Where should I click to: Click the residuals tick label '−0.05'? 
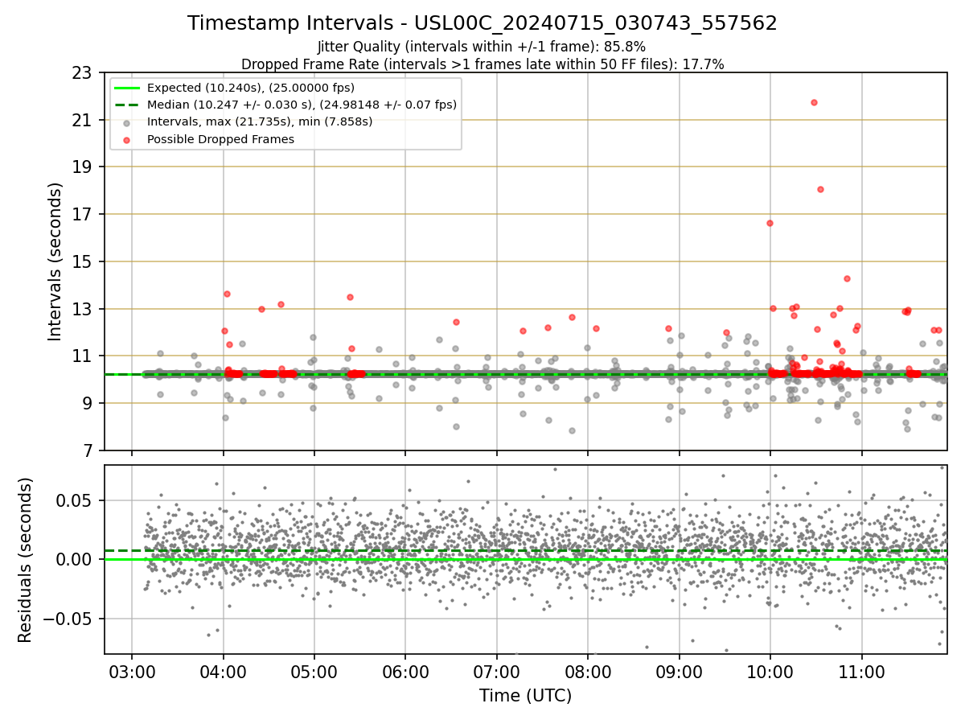pos(68,619)
